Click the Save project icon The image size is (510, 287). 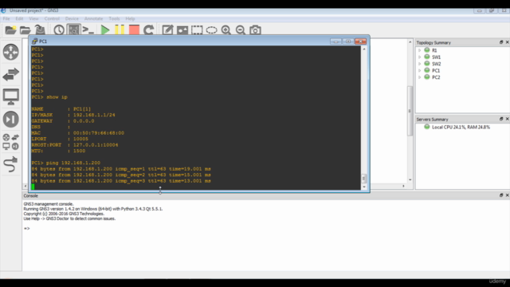(x=40, y=30)
